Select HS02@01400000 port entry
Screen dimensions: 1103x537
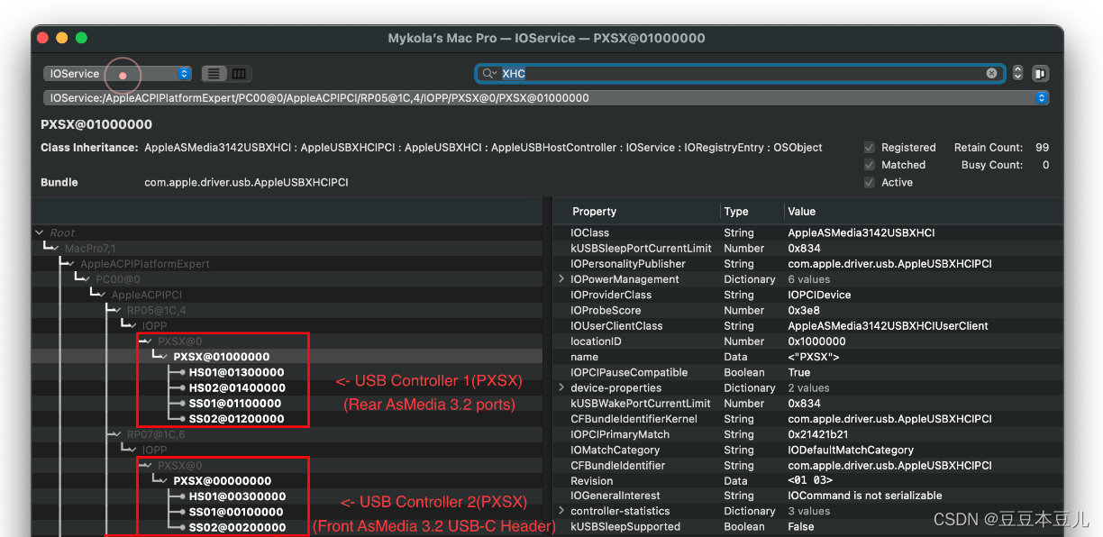[x=236, y=388]
